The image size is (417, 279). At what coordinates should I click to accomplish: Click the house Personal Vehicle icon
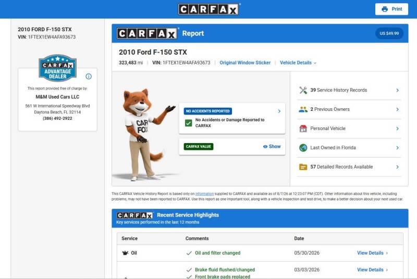tap(303, 129)
